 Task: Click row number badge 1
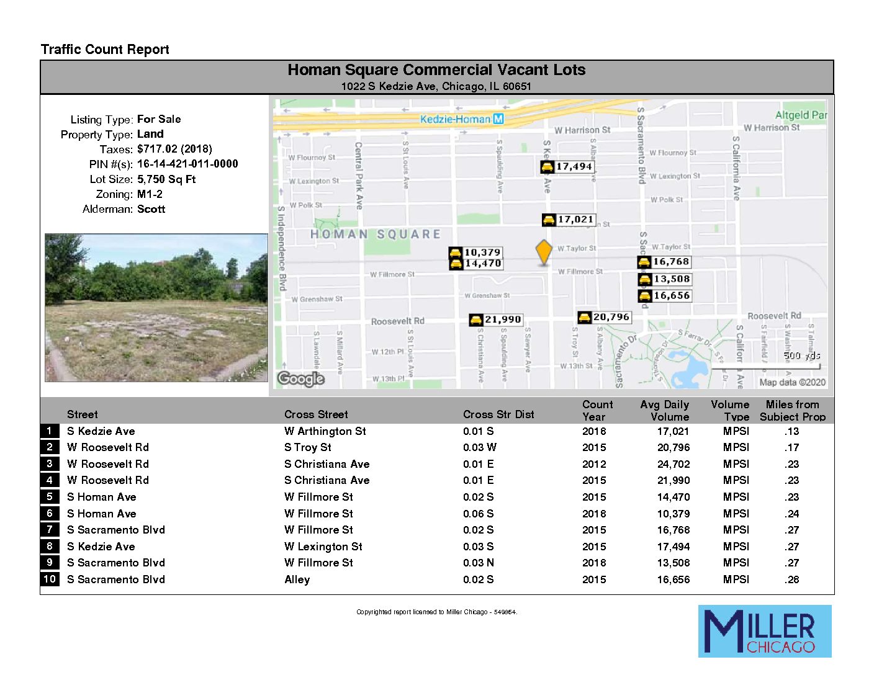click(50, 431)
